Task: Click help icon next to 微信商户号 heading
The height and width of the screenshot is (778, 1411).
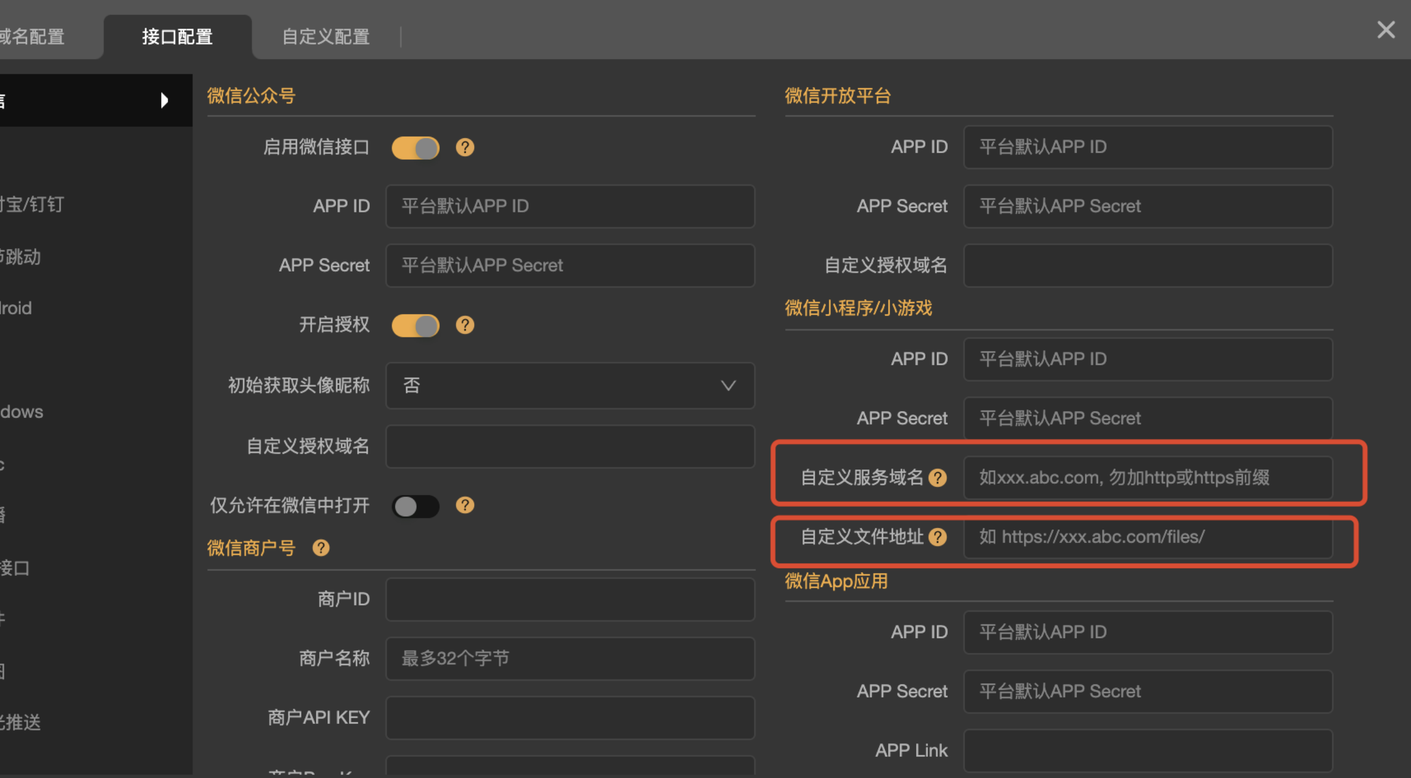Action: coord(320,547)
